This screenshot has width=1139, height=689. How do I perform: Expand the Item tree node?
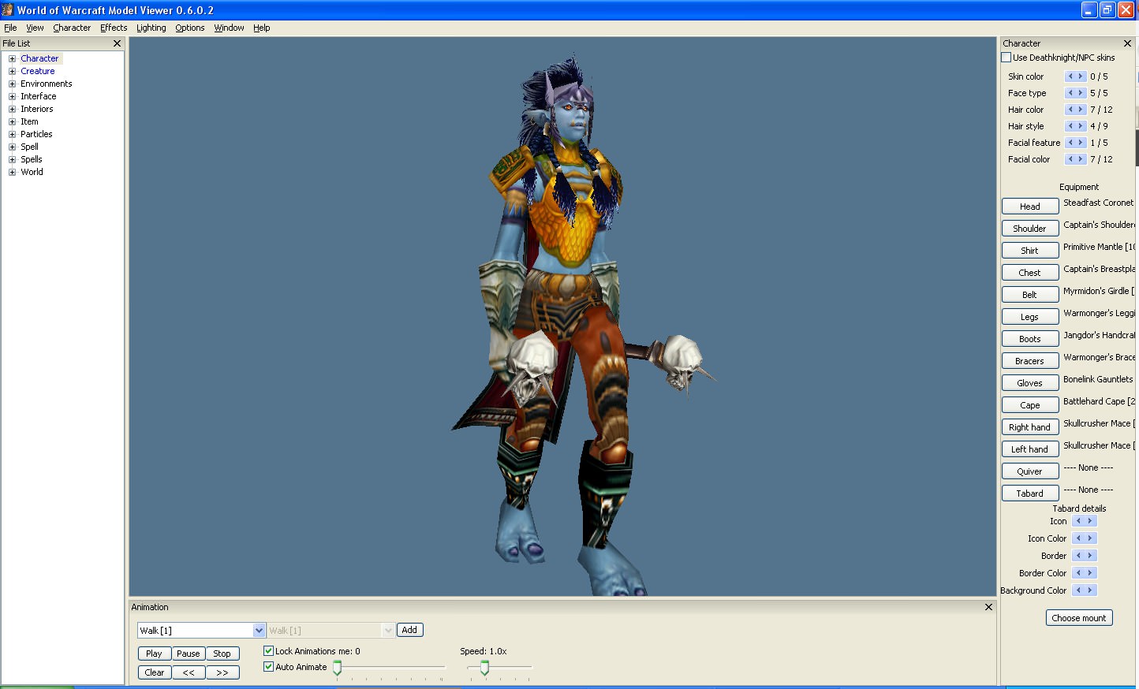coord(12,121)
